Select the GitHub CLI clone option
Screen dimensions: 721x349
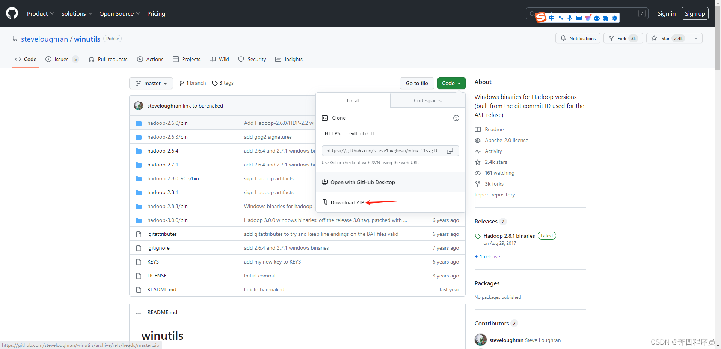(362, 133)
